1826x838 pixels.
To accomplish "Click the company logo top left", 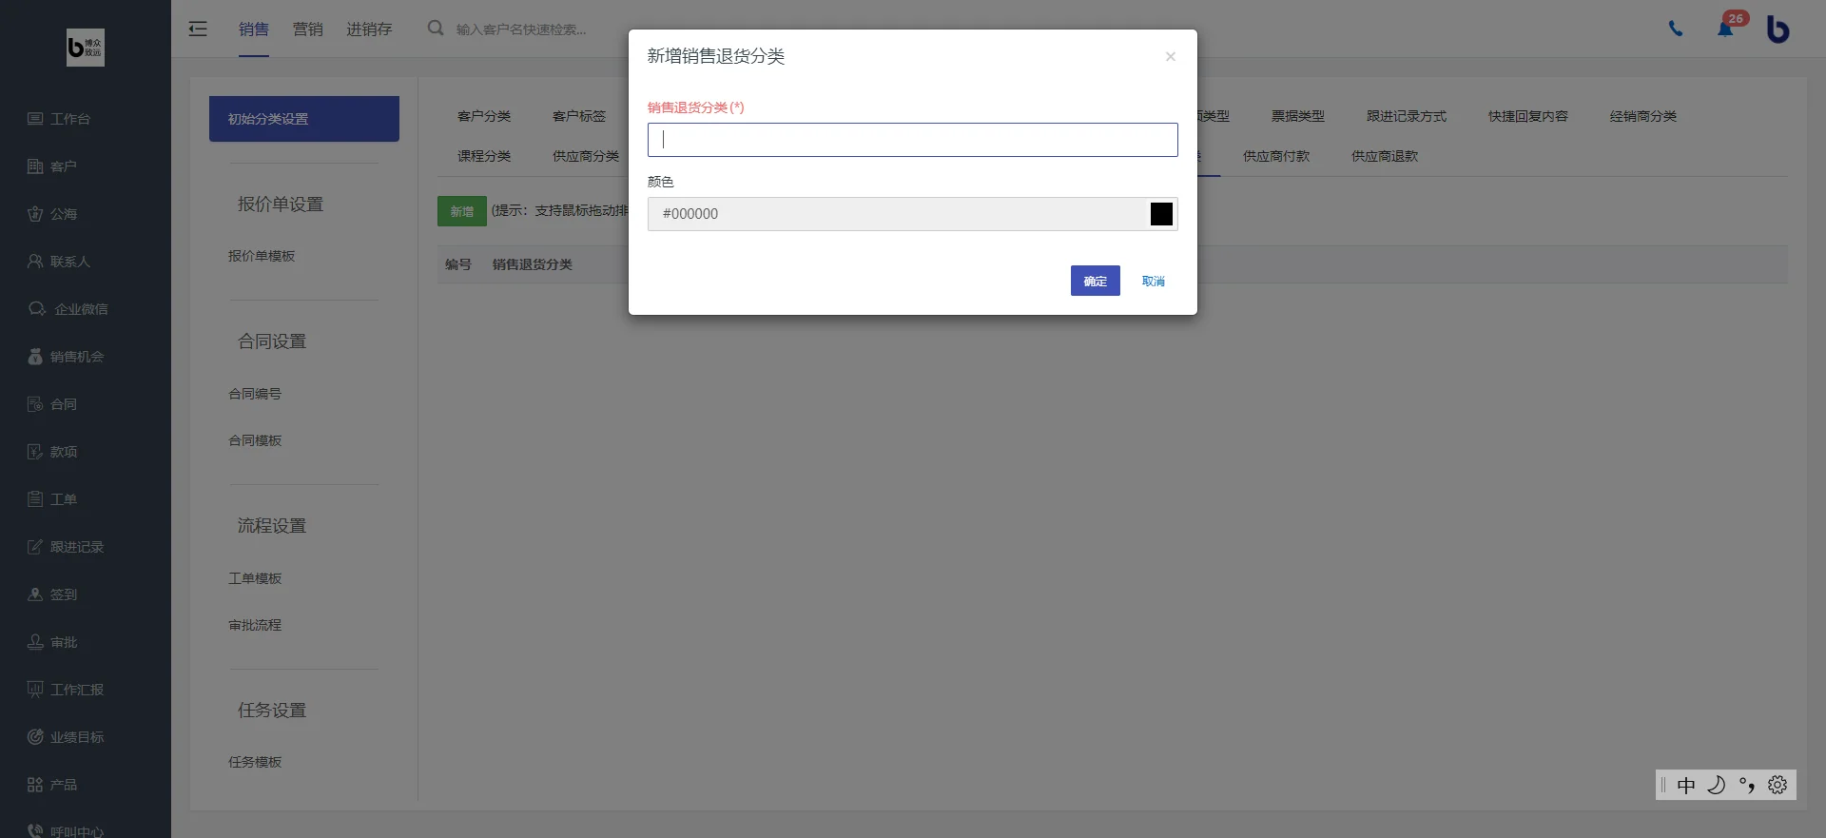I will pos(86,47).
